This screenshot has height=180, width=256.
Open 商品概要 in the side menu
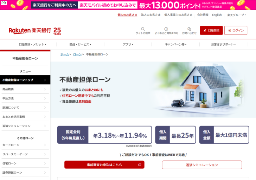click(x=25, y=89)
